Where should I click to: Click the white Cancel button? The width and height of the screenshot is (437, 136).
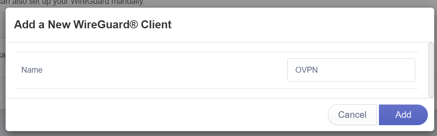(x=352, y=115)
